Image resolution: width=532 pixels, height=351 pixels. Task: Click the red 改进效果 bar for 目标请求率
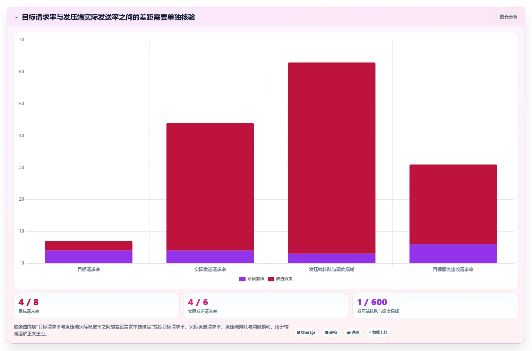coord(88,245)
